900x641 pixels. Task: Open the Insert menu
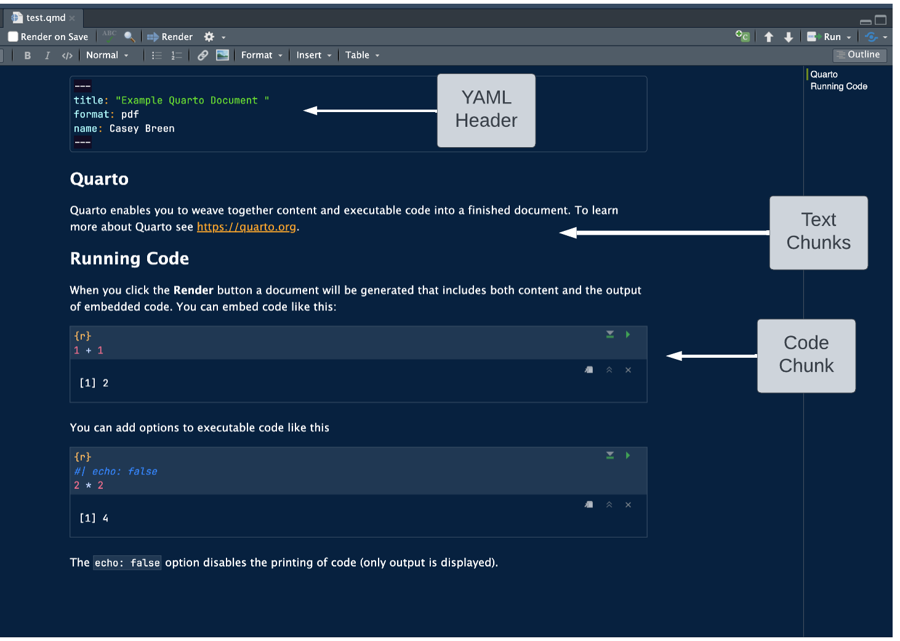313,55
